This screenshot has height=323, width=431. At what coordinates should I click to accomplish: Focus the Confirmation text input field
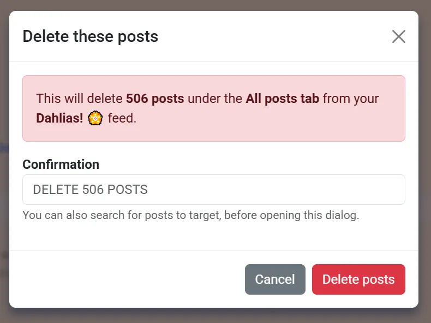(213, 190)
